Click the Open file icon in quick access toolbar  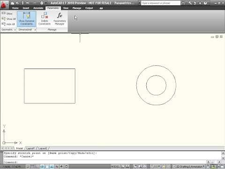pos(17,3)
